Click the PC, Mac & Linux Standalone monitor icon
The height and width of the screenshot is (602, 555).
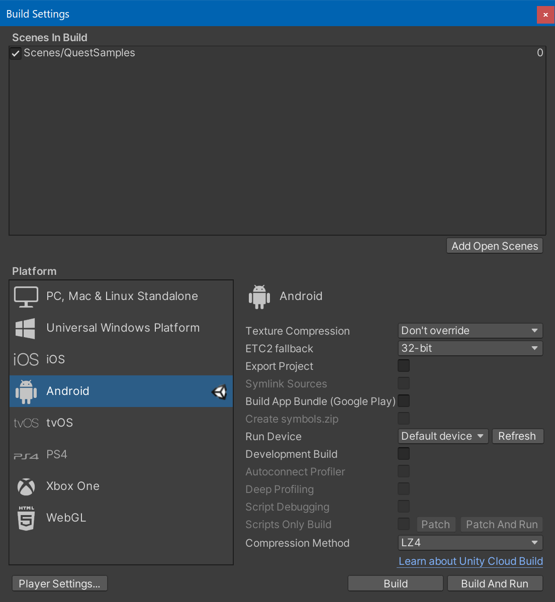pos(26,296)
